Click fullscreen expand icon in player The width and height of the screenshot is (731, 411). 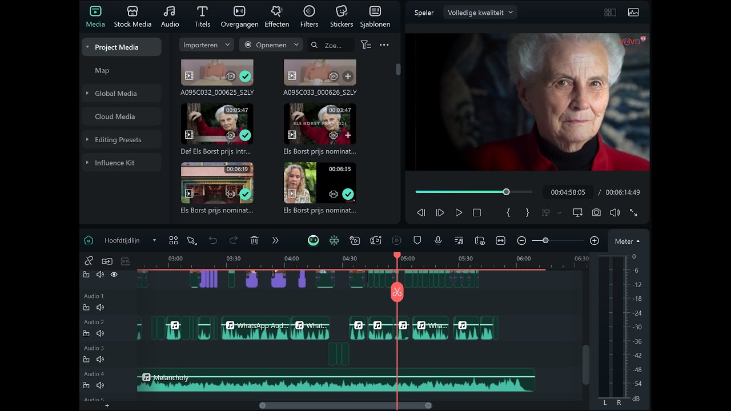(x=633, y=212)
